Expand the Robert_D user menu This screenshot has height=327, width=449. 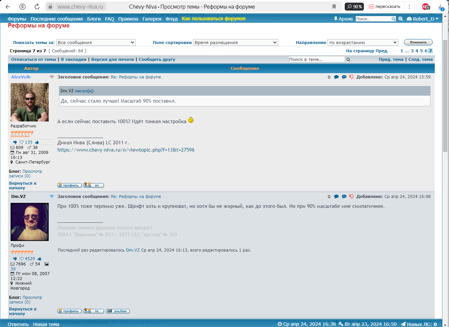point(423,19)
